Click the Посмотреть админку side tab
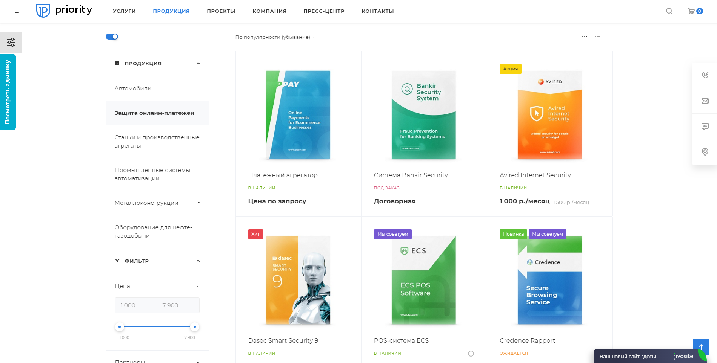Screen dimensions: 717x363 pos(8,92)
